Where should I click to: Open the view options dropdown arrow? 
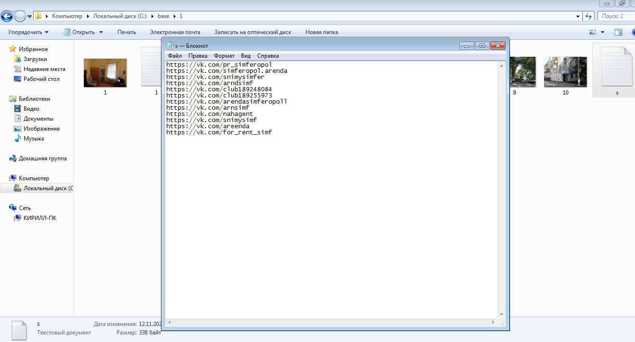(x=602, y=32)
